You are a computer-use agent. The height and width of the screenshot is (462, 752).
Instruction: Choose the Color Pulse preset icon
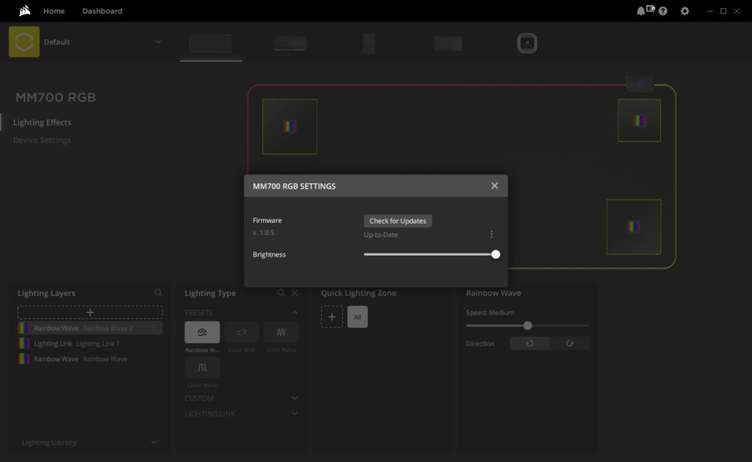coord(281,332)
